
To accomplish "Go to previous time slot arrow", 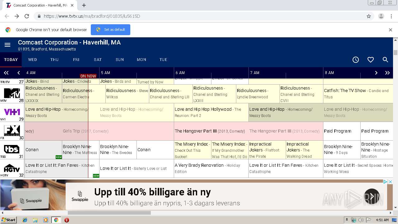I will pos(19,73).
